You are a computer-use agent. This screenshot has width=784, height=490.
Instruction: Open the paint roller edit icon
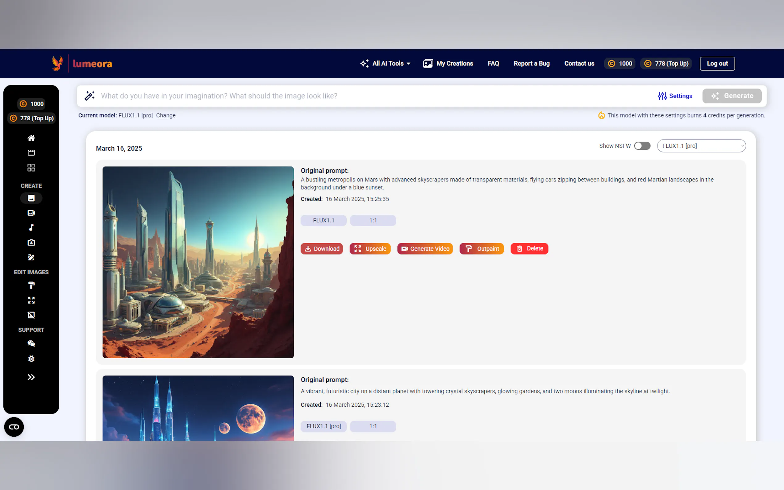click(31, 285)
